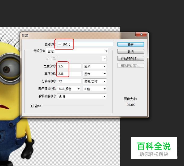This screenshot has height=166, width=184.
Task: Click the 高度 field showing 3.5
Action: (69, 74)
